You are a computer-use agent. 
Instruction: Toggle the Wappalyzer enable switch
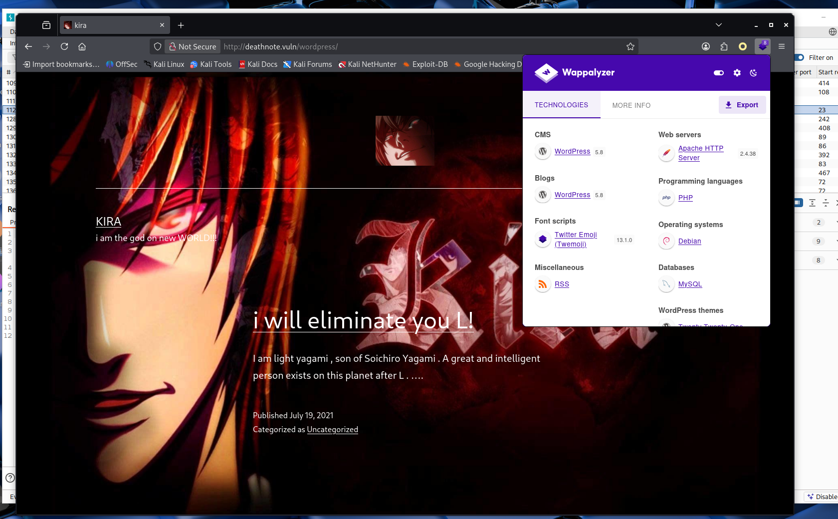pos(718,73)
